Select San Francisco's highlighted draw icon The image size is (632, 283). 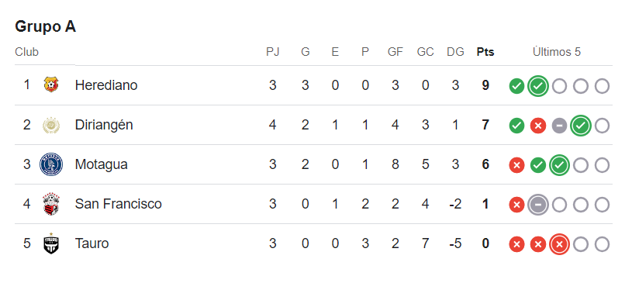[x=538, y=205]
